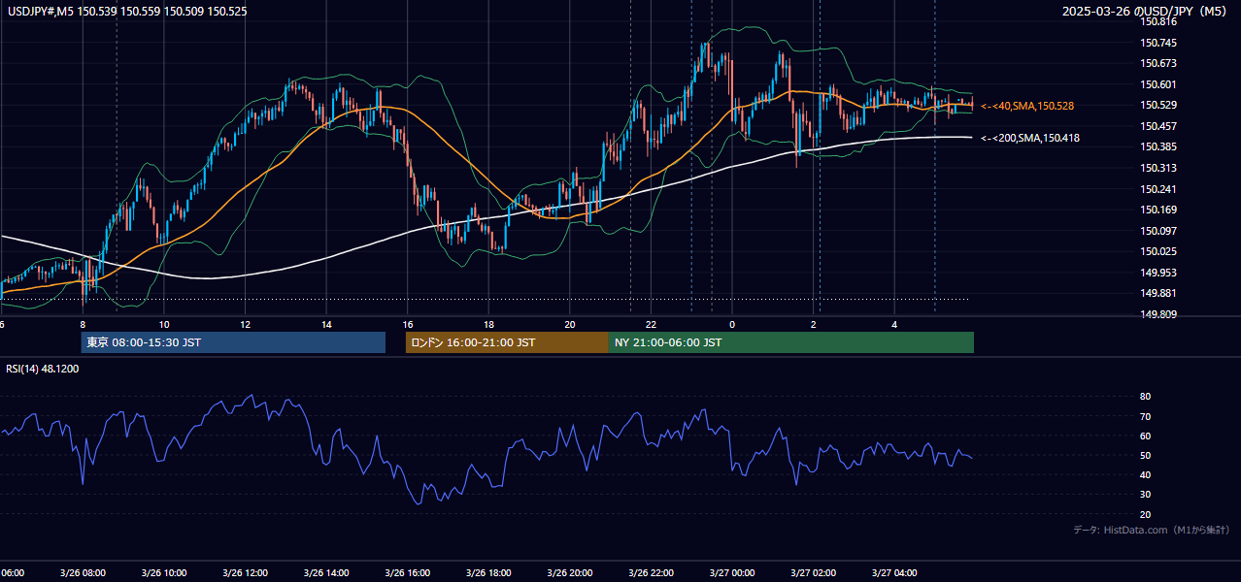Click price axis value 150.241

point(1158,189)
